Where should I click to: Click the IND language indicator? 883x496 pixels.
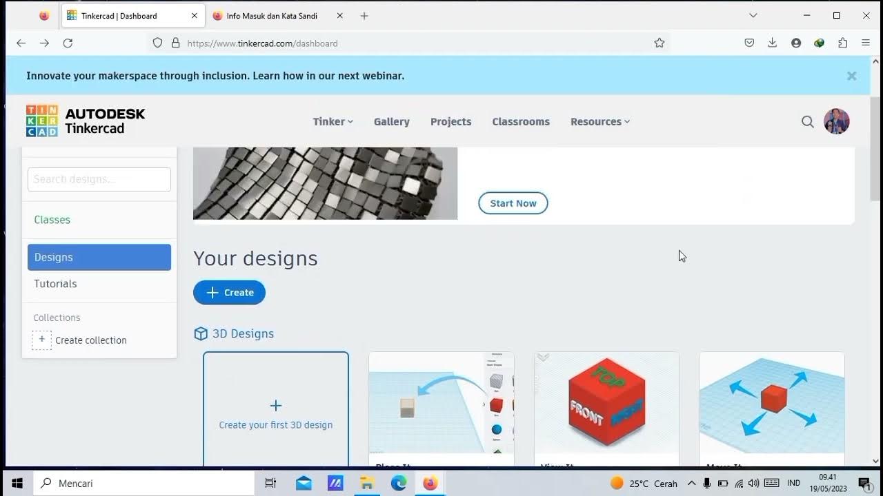(x=794, y=484)
